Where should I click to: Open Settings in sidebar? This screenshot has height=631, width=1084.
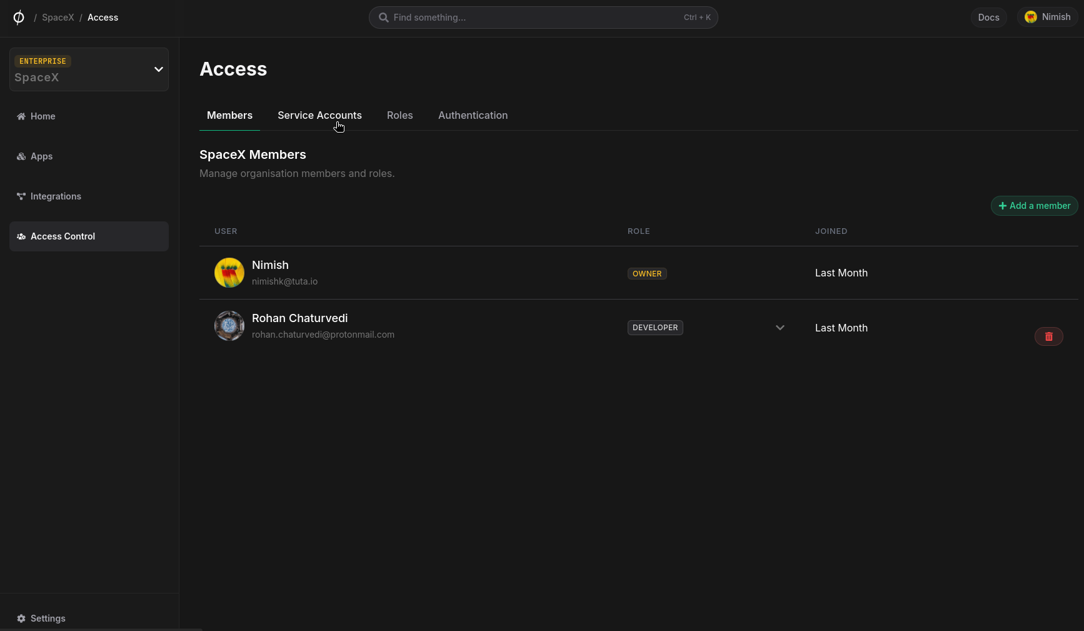89,618
